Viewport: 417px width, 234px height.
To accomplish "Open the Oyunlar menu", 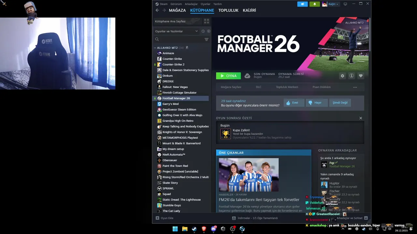I will [206, 4].
